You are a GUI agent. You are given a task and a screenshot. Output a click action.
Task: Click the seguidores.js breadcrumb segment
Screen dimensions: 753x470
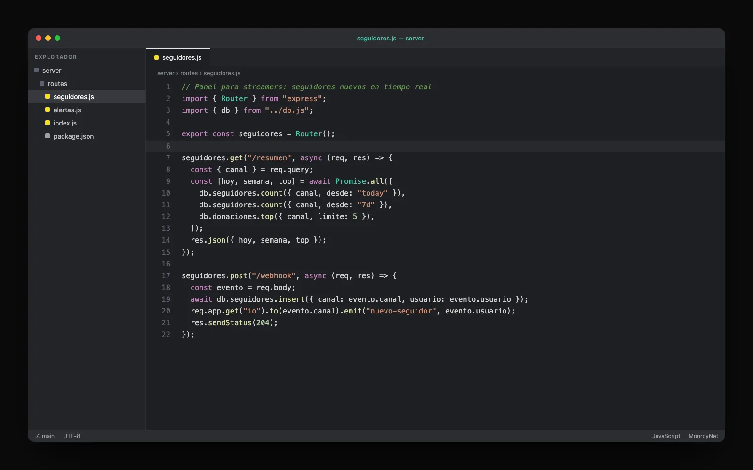(222, 73)
